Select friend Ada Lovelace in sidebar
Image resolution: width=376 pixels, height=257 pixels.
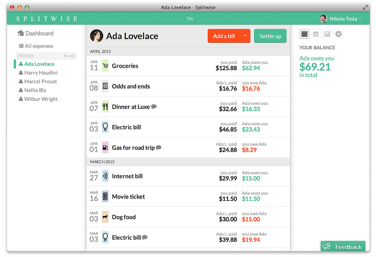click(x=37, y=64)
